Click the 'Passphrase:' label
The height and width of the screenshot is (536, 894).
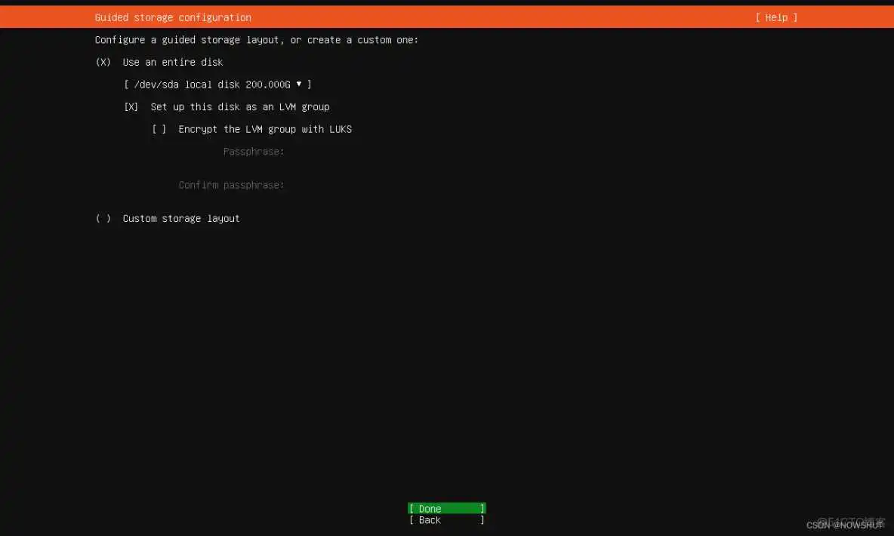[254, 152]
